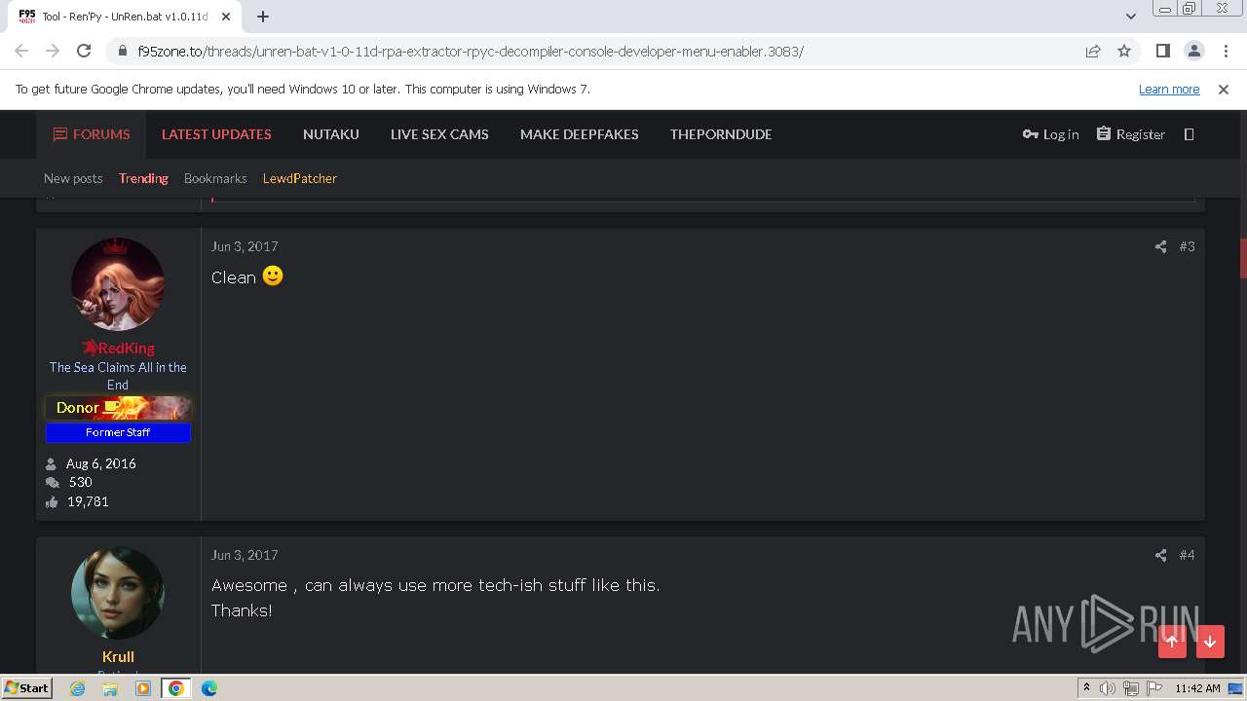Share post #3
1247x701 pixels.
pos(1160,246)
